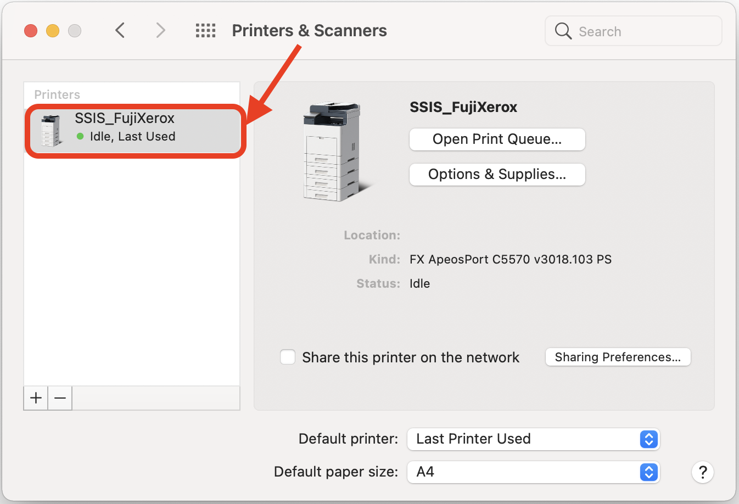This screenshot has width=739, height=504.
Task: Click the back navigation arrow
Action: [x=120, y=30]
